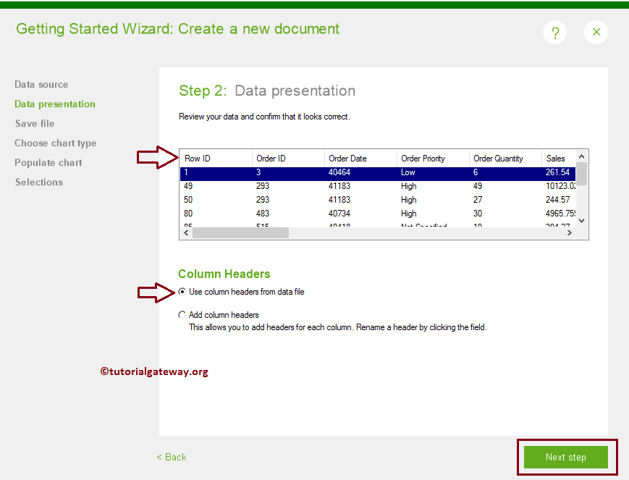Click the right scroll arrow under the table

click(x=569, y=232)
